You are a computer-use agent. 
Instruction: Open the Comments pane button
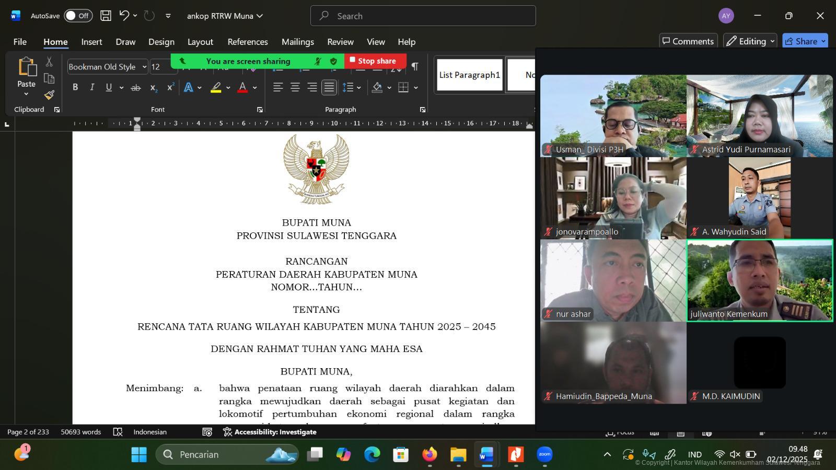click(688, 41)
